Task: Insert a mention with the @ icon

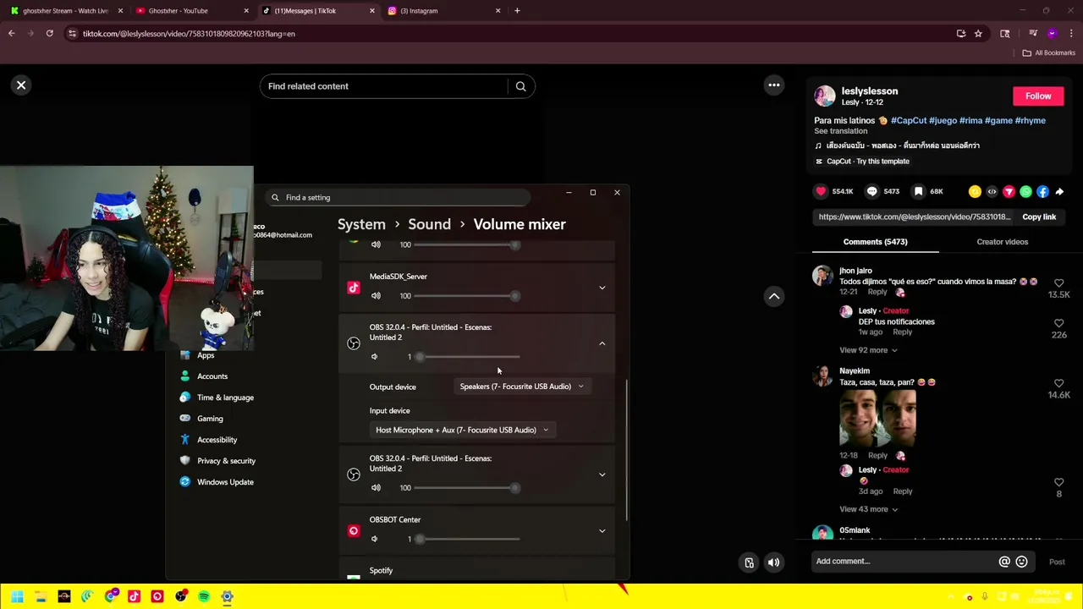Action: 1004,562
